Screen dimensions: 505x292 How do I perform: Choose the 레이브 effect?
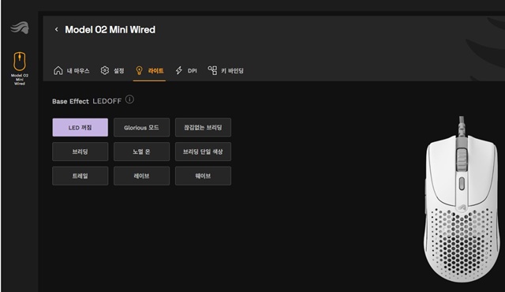pyautogui.click(x=142, y=176)
